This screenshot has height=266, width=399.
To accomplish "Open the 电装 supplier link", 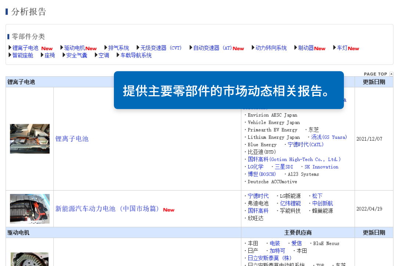I will click(x=275, y=243).
